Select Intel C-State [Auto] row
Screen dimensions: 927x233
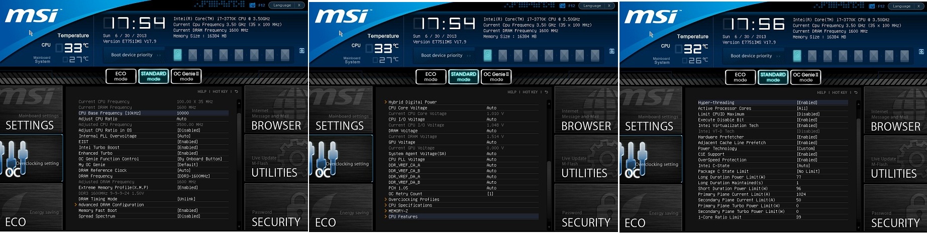[x=773, y=165]
